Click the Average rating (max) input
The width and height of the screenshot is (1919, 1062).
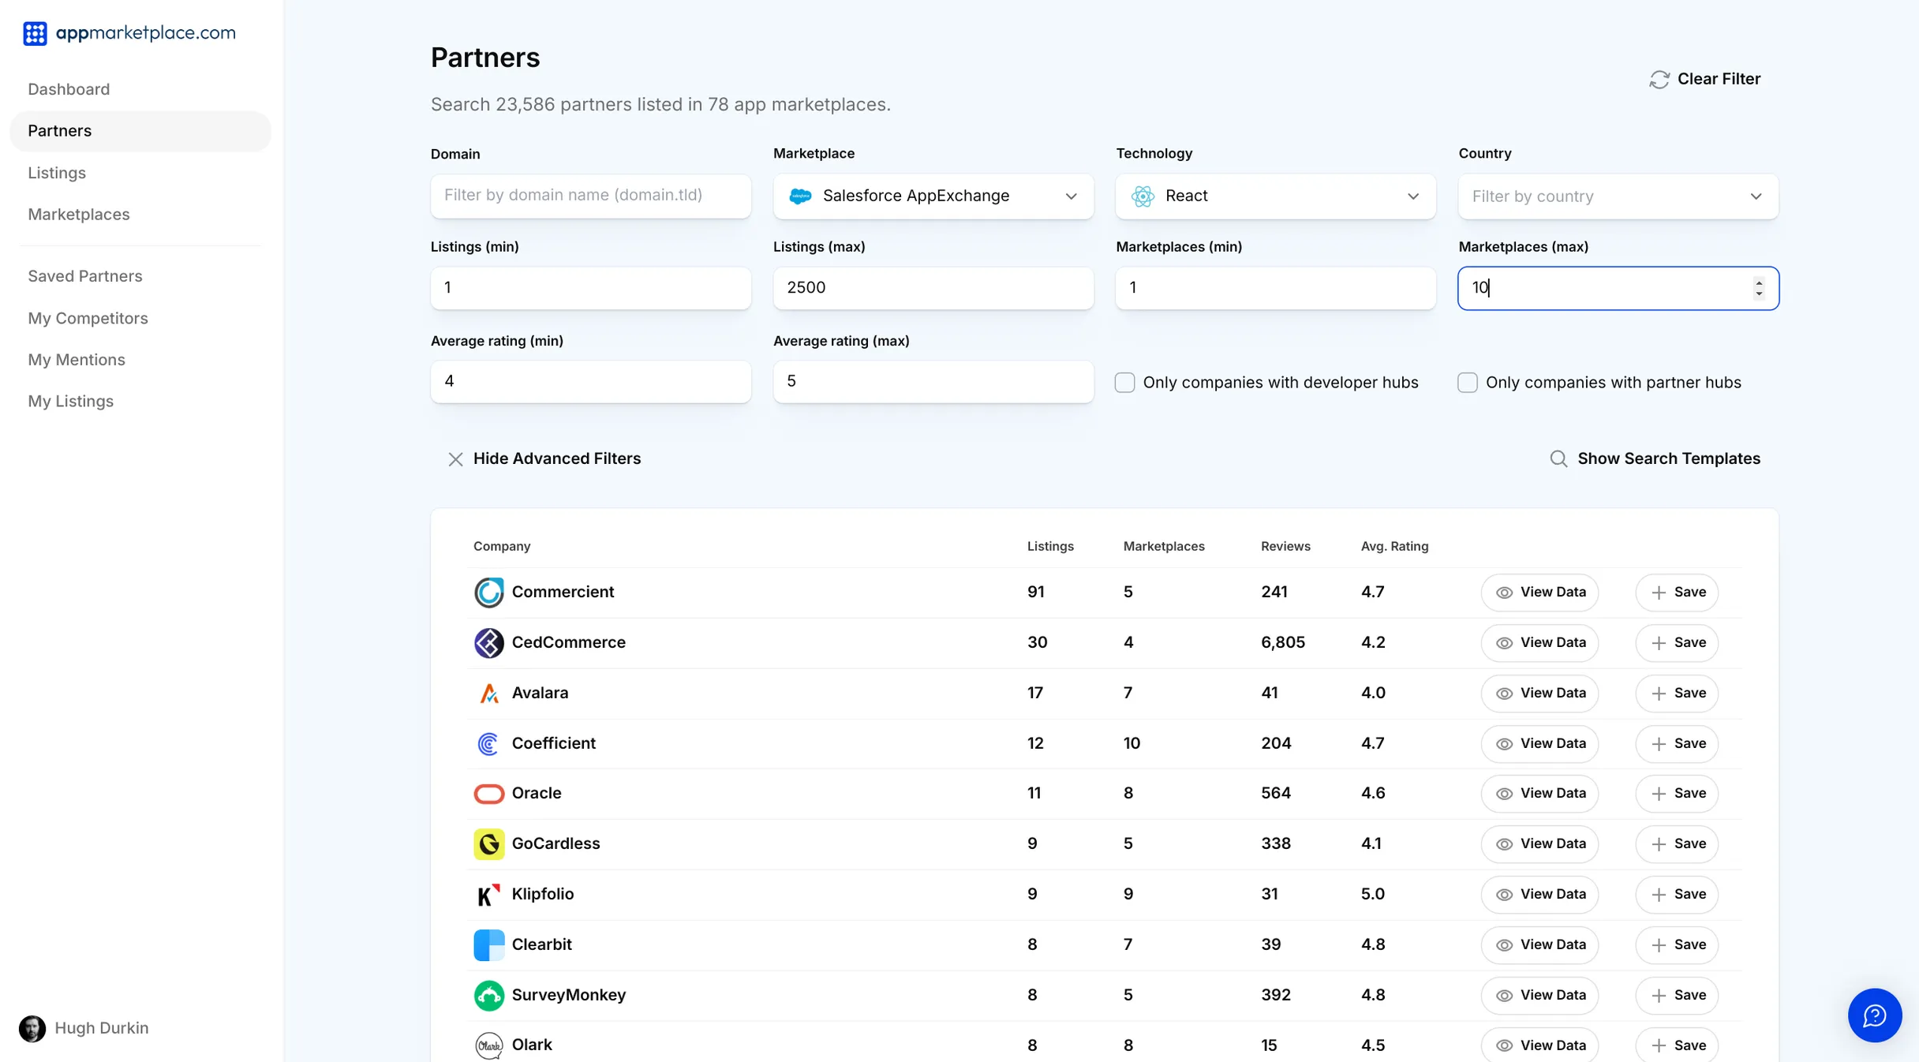933,383
